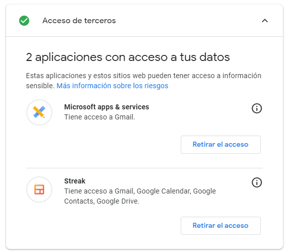The image size is (289, 252).
Task: Open info for Microsoft apps & services
Action: pyautogui.click(x=257, y=108)
